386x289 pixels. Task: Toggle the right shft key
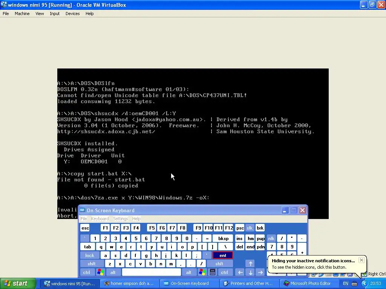[x=219, y=264]
